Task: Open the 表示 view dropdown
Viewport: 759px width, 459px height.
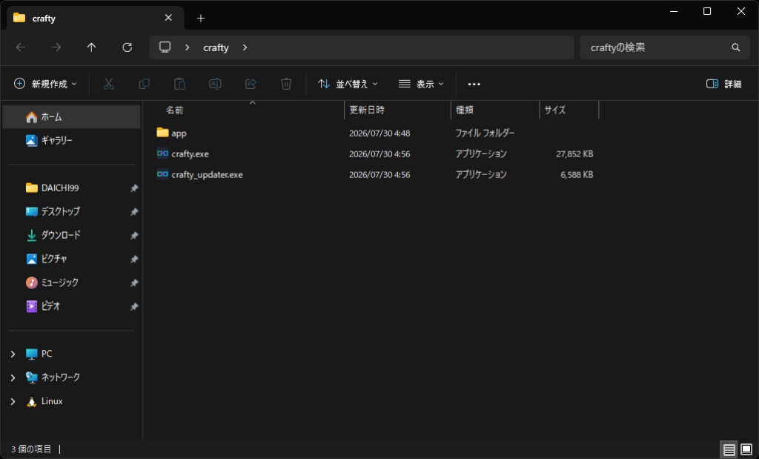Action: pos(421,85)
